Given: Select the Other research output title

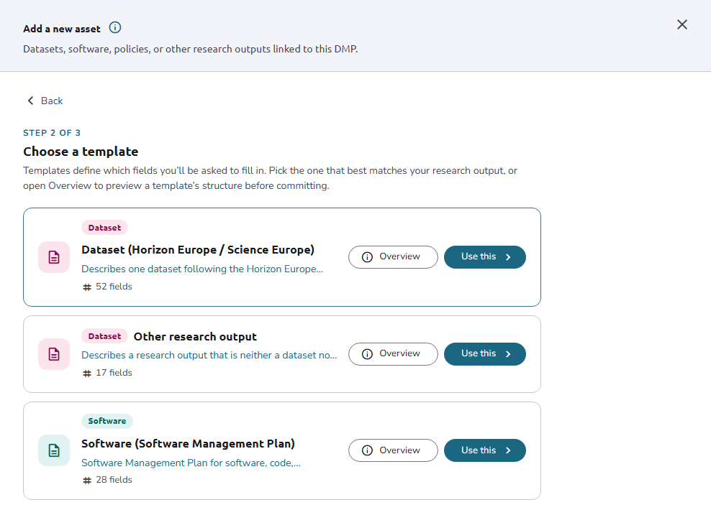Looking at the screenshot, I should (x=195, y=337).
